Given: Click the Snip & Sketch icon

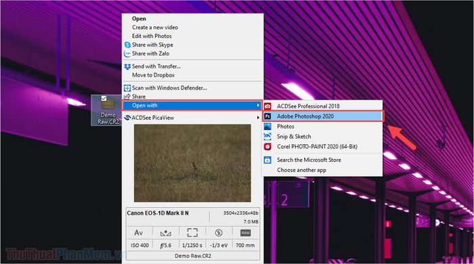Looking at the screenshot, I should click(x=267, y=137).
